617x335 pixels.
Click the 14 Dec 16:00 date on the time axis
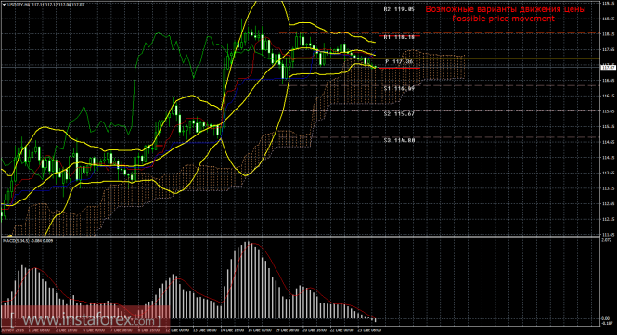tap(231, 330)
